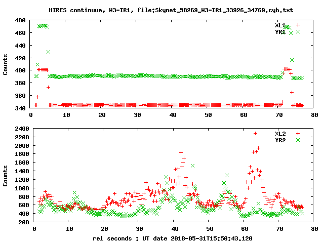
Task: Click the plot title starting with HIRES continuum
Action: (x=171, y=10)
